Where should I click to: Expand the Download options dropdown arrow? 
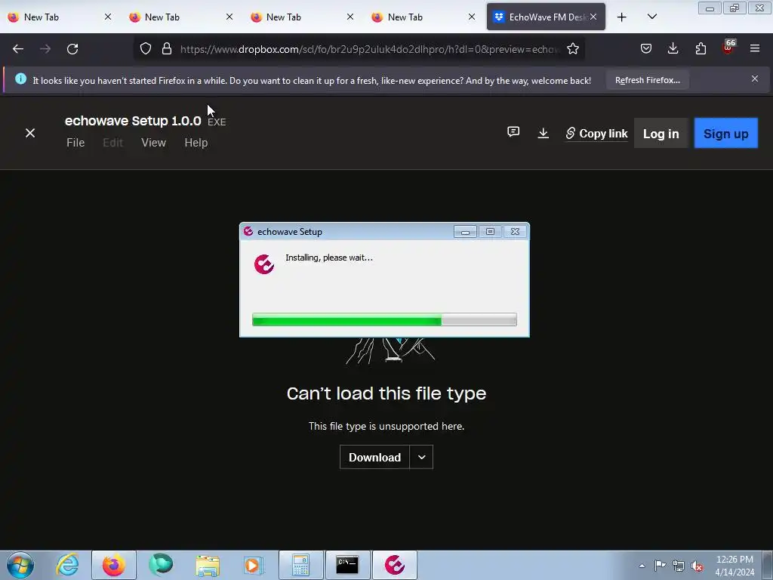pos(421,457)
